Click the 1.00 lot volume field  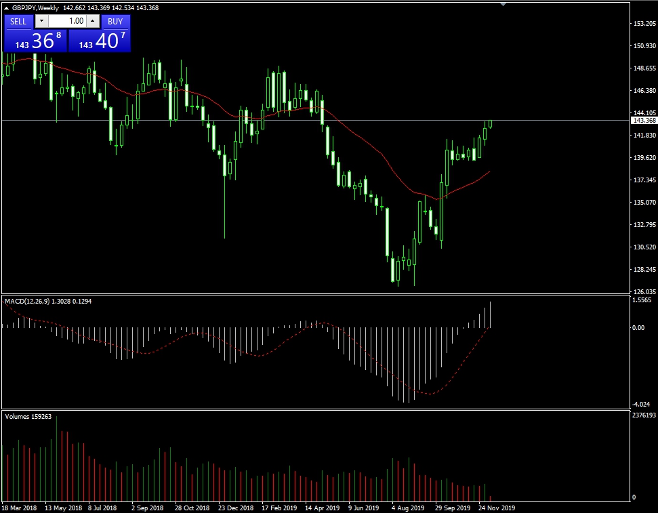click(x=66, y=21)
